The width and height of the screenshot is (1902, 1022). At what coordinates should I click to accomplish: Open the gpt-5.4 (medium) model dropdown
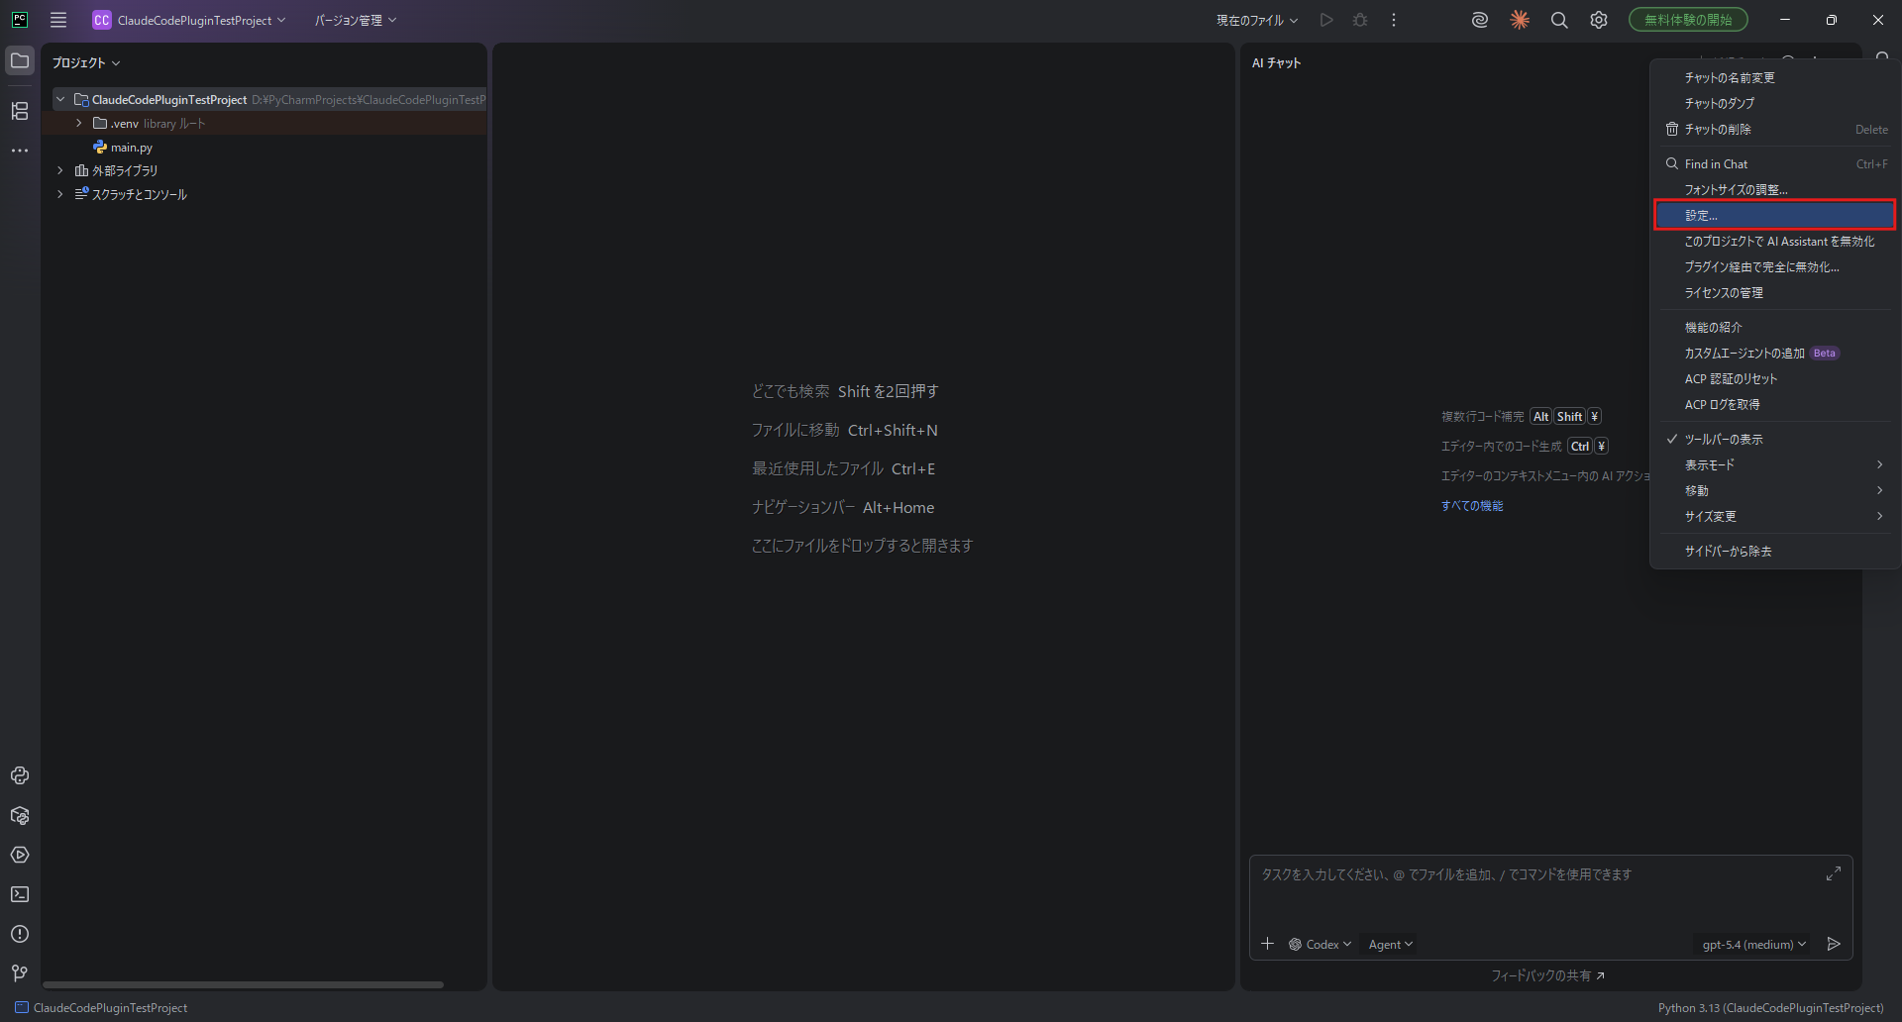pos(1753,944)
